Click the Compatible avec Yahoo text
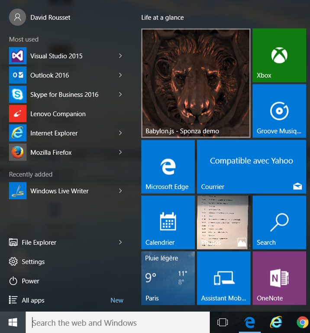Screen dimensions: 310x333 (x=252, y=161)
